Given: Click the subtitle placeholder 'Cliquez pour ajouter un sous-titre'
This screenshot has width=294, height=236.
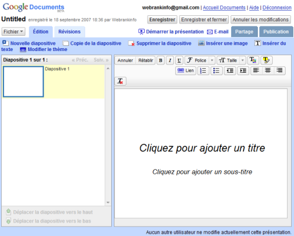Looking at the screenshot, I should pos(202,172).
